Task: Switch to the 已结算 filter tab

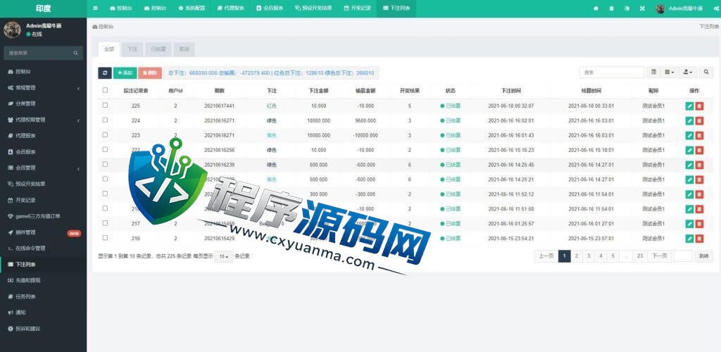Action: (x=158, y=49)
